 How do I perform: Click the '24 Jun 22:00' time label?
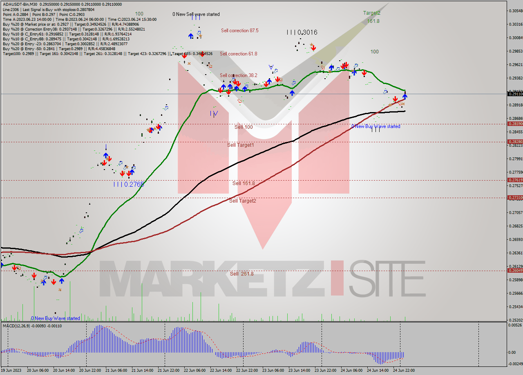[404, 371]
